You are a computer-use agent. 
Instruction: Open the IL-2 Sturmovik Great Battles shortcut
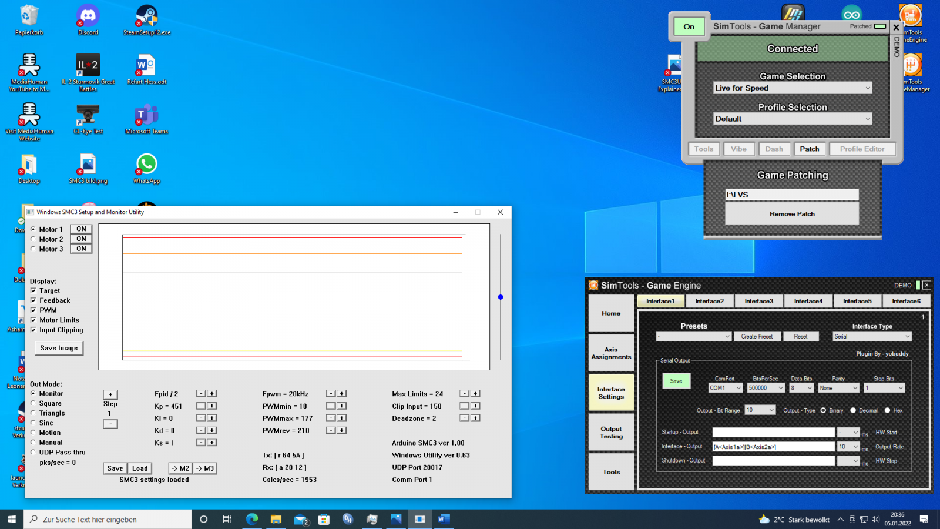click(88, 72)
